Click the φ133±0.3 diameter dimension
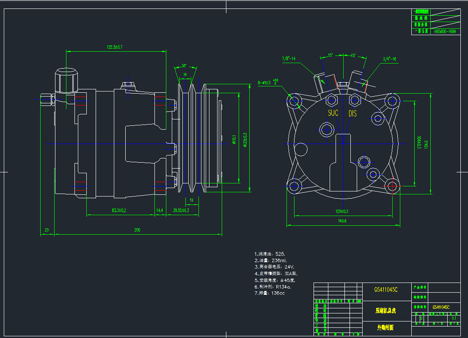 coord(245,140)
